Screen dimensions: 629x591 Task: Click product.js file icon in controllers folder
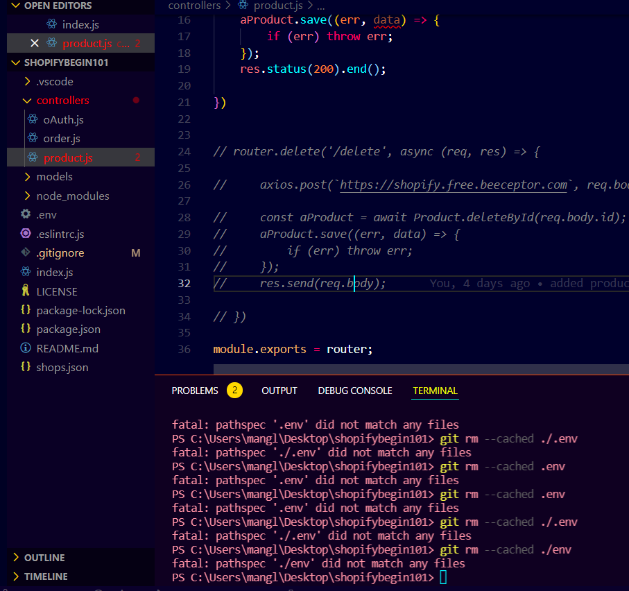point(33,157)
